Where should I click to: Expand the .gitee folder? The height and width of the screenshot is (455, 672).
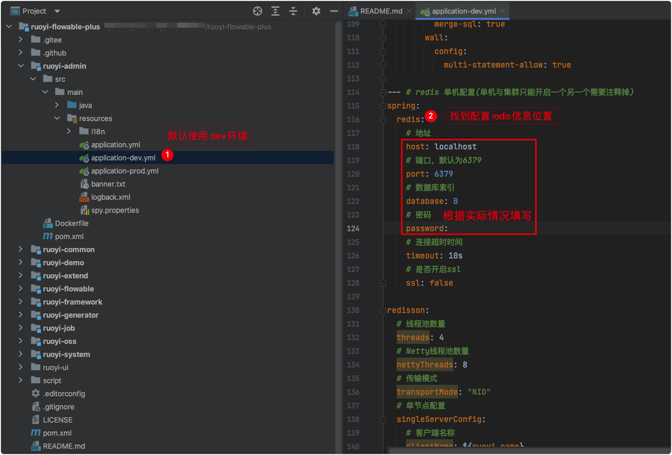coord(20,40)
